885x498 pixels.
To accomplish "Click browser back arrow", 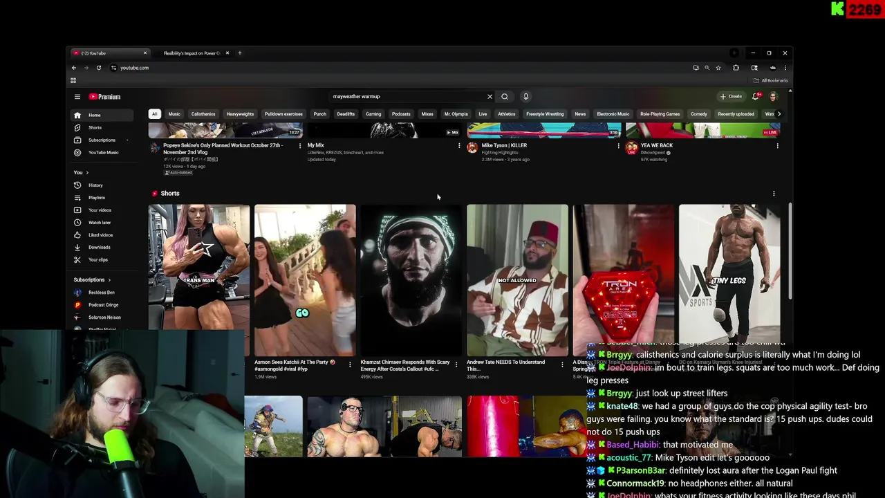I will [74, 68].
